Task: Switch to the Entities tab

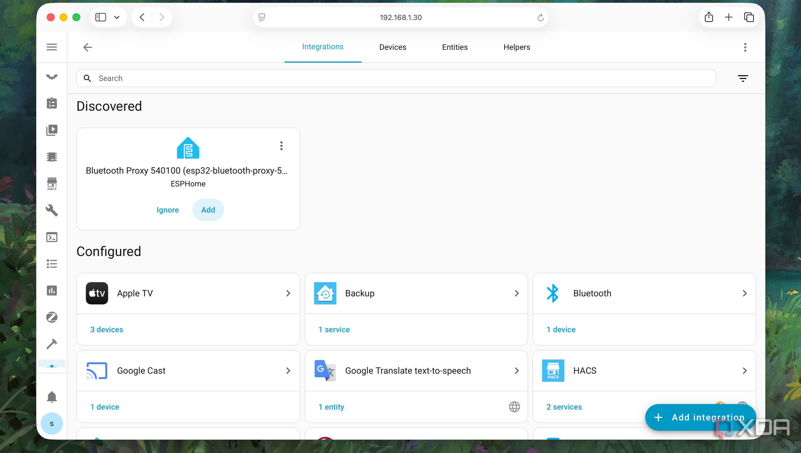Action: click(455, 47)
